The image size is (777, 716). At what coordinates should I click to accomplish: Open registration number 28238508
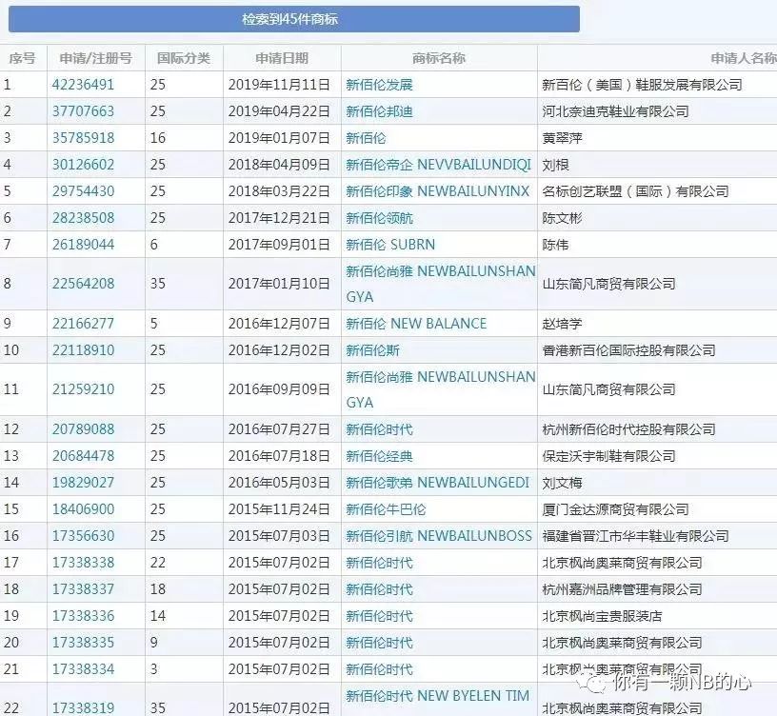tap(83, 218)
